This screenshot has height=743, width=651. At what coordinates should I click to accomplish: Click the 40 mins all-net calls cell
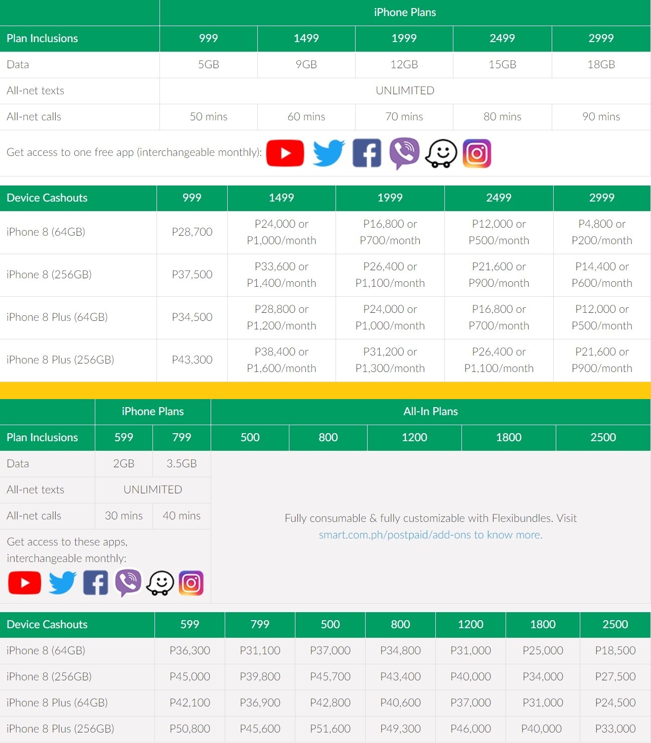[x=182, y=516]
